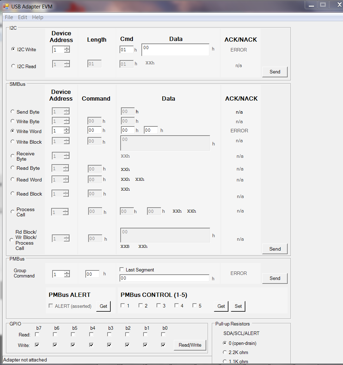This screenshot has width=343, height=365.
Task: Select the SMBus Send Byte option
Action: pyautogui.click(x=13, y=112)
